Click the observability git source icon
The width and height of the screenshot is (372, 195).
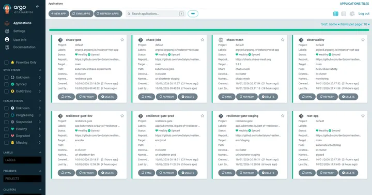301,40
